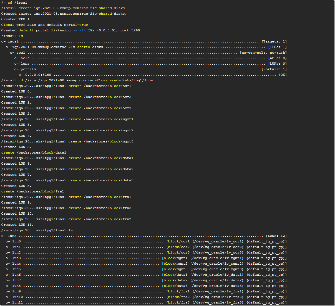Click 'Created LUN 11.' output
Viewport: 335px width, 306px height.
pos(17,225)
